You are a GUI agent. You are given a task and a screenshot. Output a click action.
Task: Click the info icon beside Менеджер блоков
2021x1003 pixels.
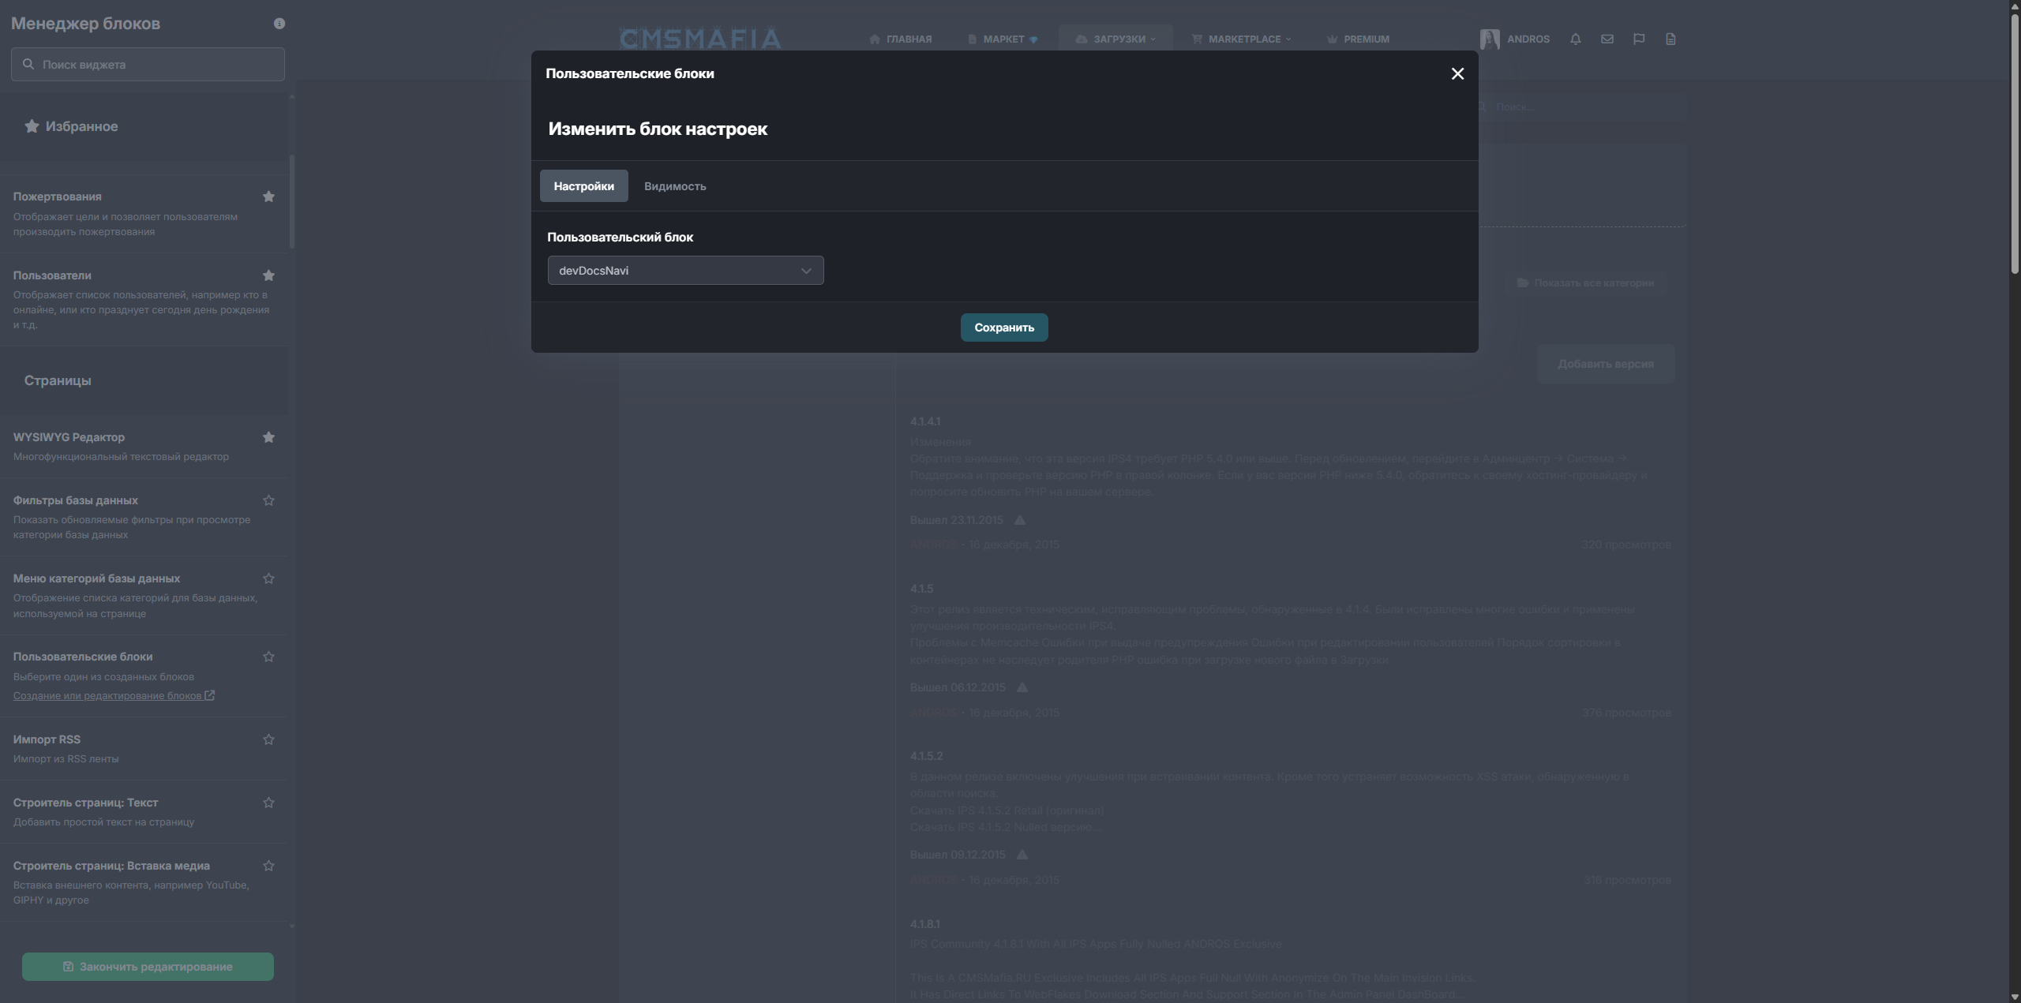[279, 24]
